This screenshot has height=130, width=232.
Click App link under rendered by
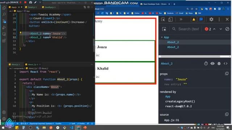click(x=167, y=96)
